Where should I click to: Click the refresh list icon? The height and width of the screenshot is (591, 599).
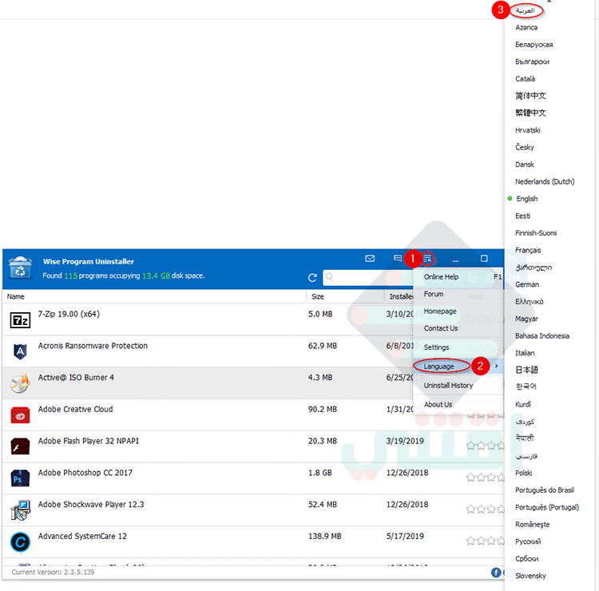pos(312,278)
